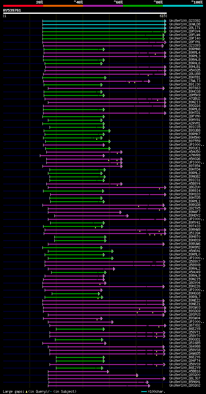Select the UniRef100_A2RVM1 label
The height and width of the screenshot is (394, 206).
[x=185, y=123]
